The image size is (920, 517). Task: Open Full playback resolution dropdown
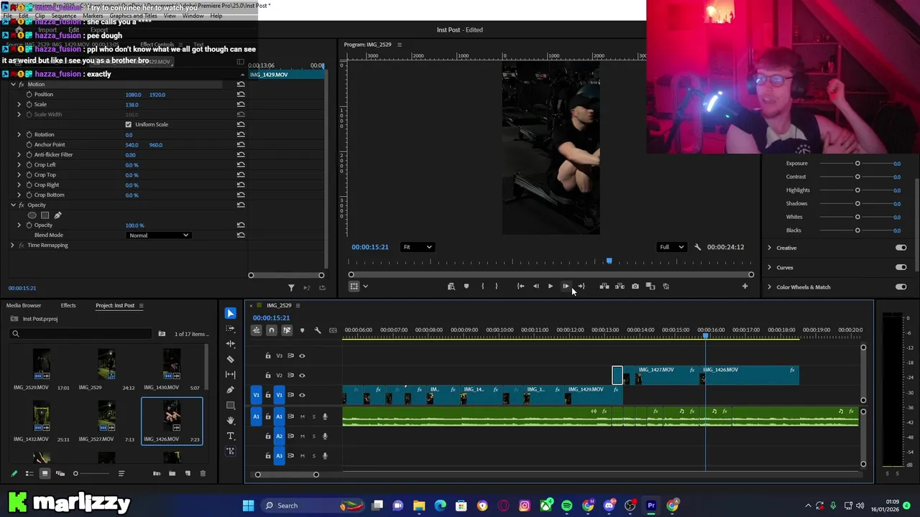point(672,247)
